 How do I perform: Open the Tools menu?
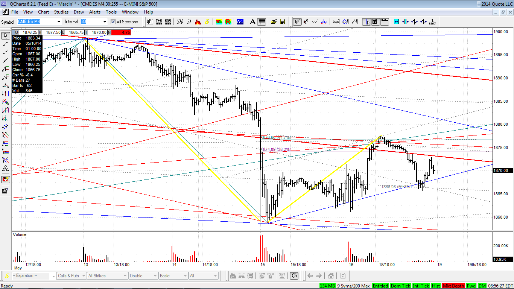[x=111, y=12]
